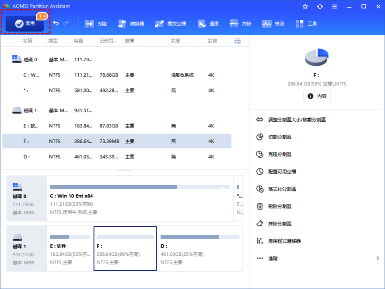Choose 切割分割區 split partition option
Image resolution: width=385 pixels, height=289 pixels.
point(273,137)
